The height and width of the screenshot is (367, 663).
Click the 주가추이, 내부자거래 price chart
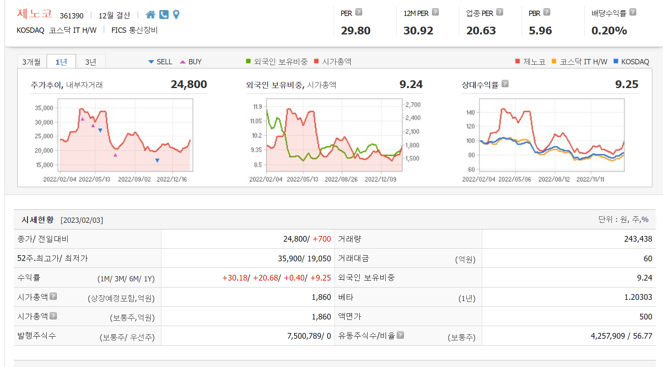[x=126, y=135]
